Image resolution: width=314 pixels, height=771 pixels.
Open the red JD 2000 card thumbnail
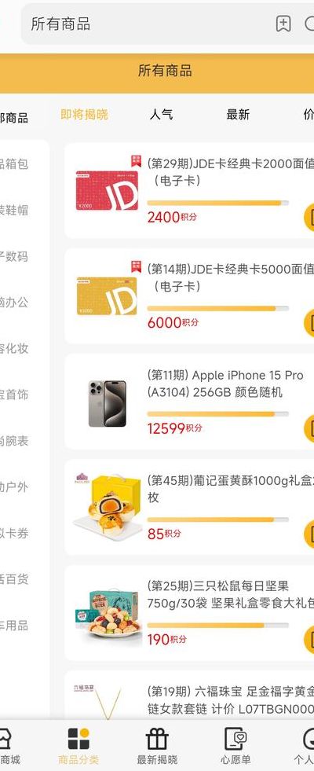click(x=107, y=190)
